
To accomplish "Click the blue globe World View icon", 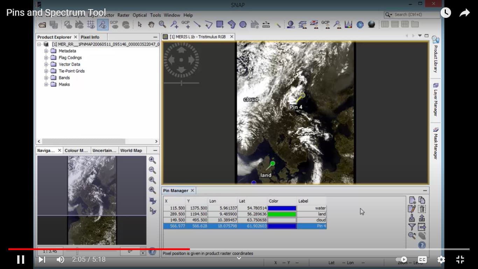I will point(360,24).
